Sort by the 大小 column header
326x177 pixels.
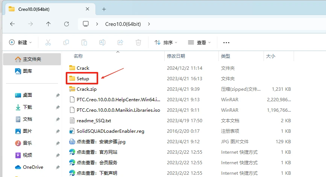tap(270, 56)
